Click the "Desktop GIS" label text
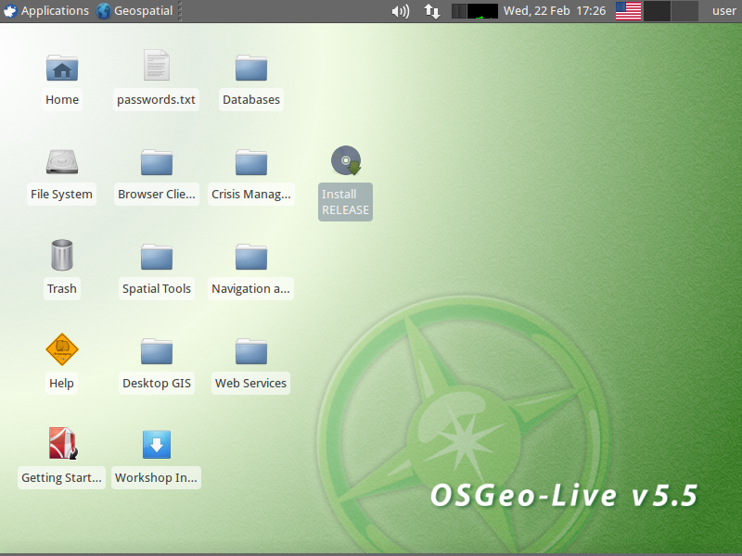The image size is (742, 556). click(x=157, y=384)
